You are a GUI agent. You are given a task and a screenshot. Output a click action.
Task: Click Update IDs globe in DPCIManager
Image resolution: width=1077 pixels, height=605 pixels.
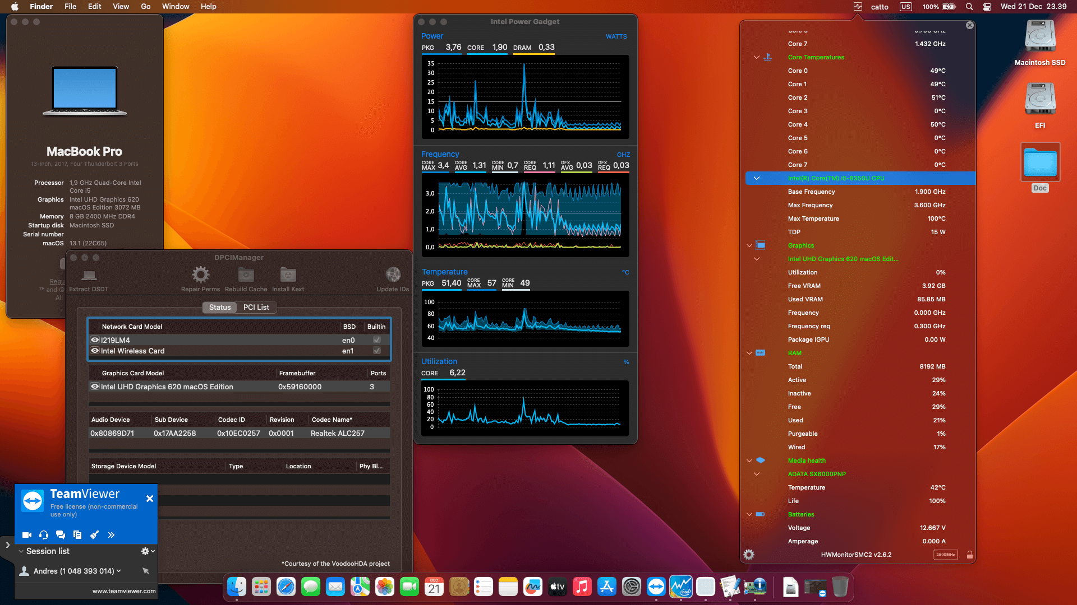(393, 280)
